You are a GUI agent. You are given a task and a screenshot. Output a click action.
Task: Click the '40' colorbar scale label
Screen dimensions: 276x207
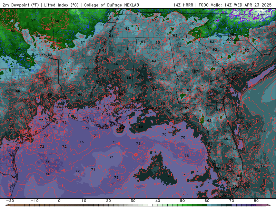tap(158, 201)
